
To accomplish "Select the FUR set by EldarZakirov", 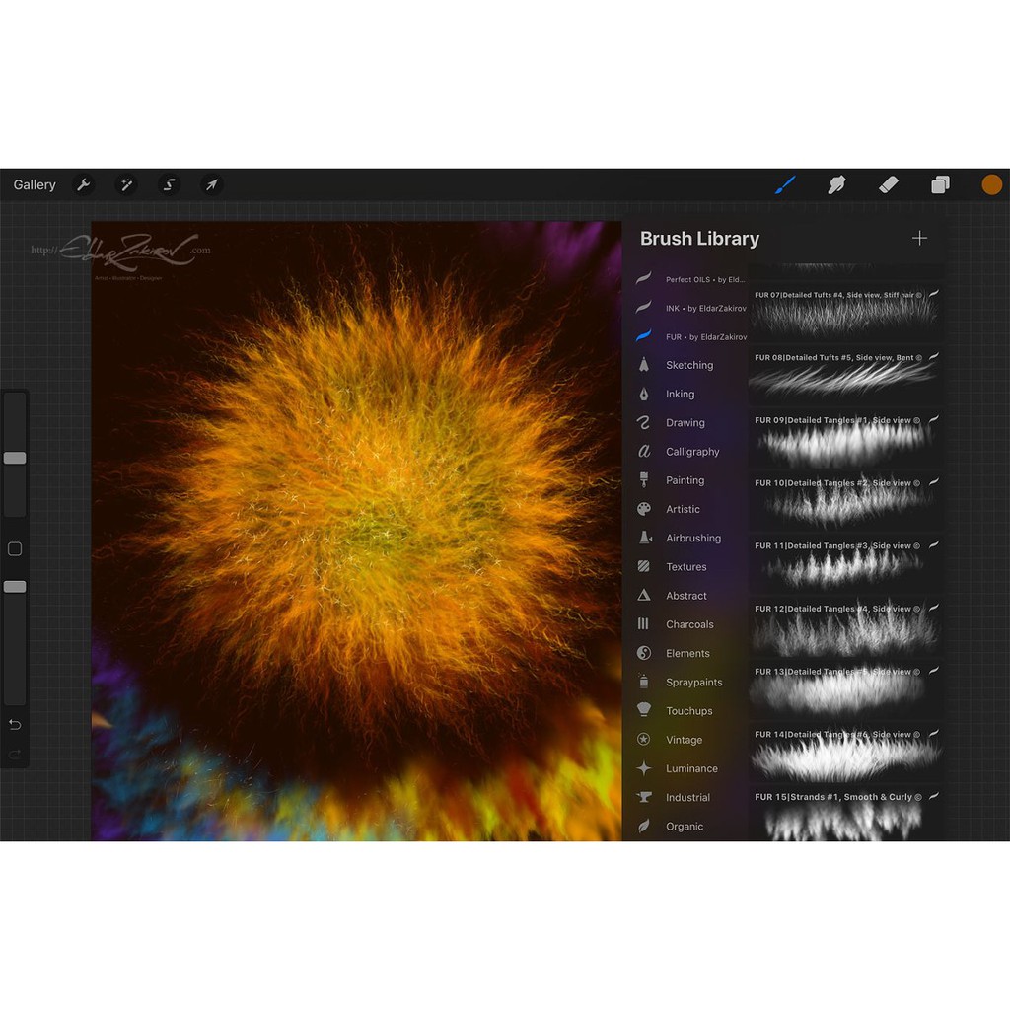I will pyautogui.click(x=690, y=336).
